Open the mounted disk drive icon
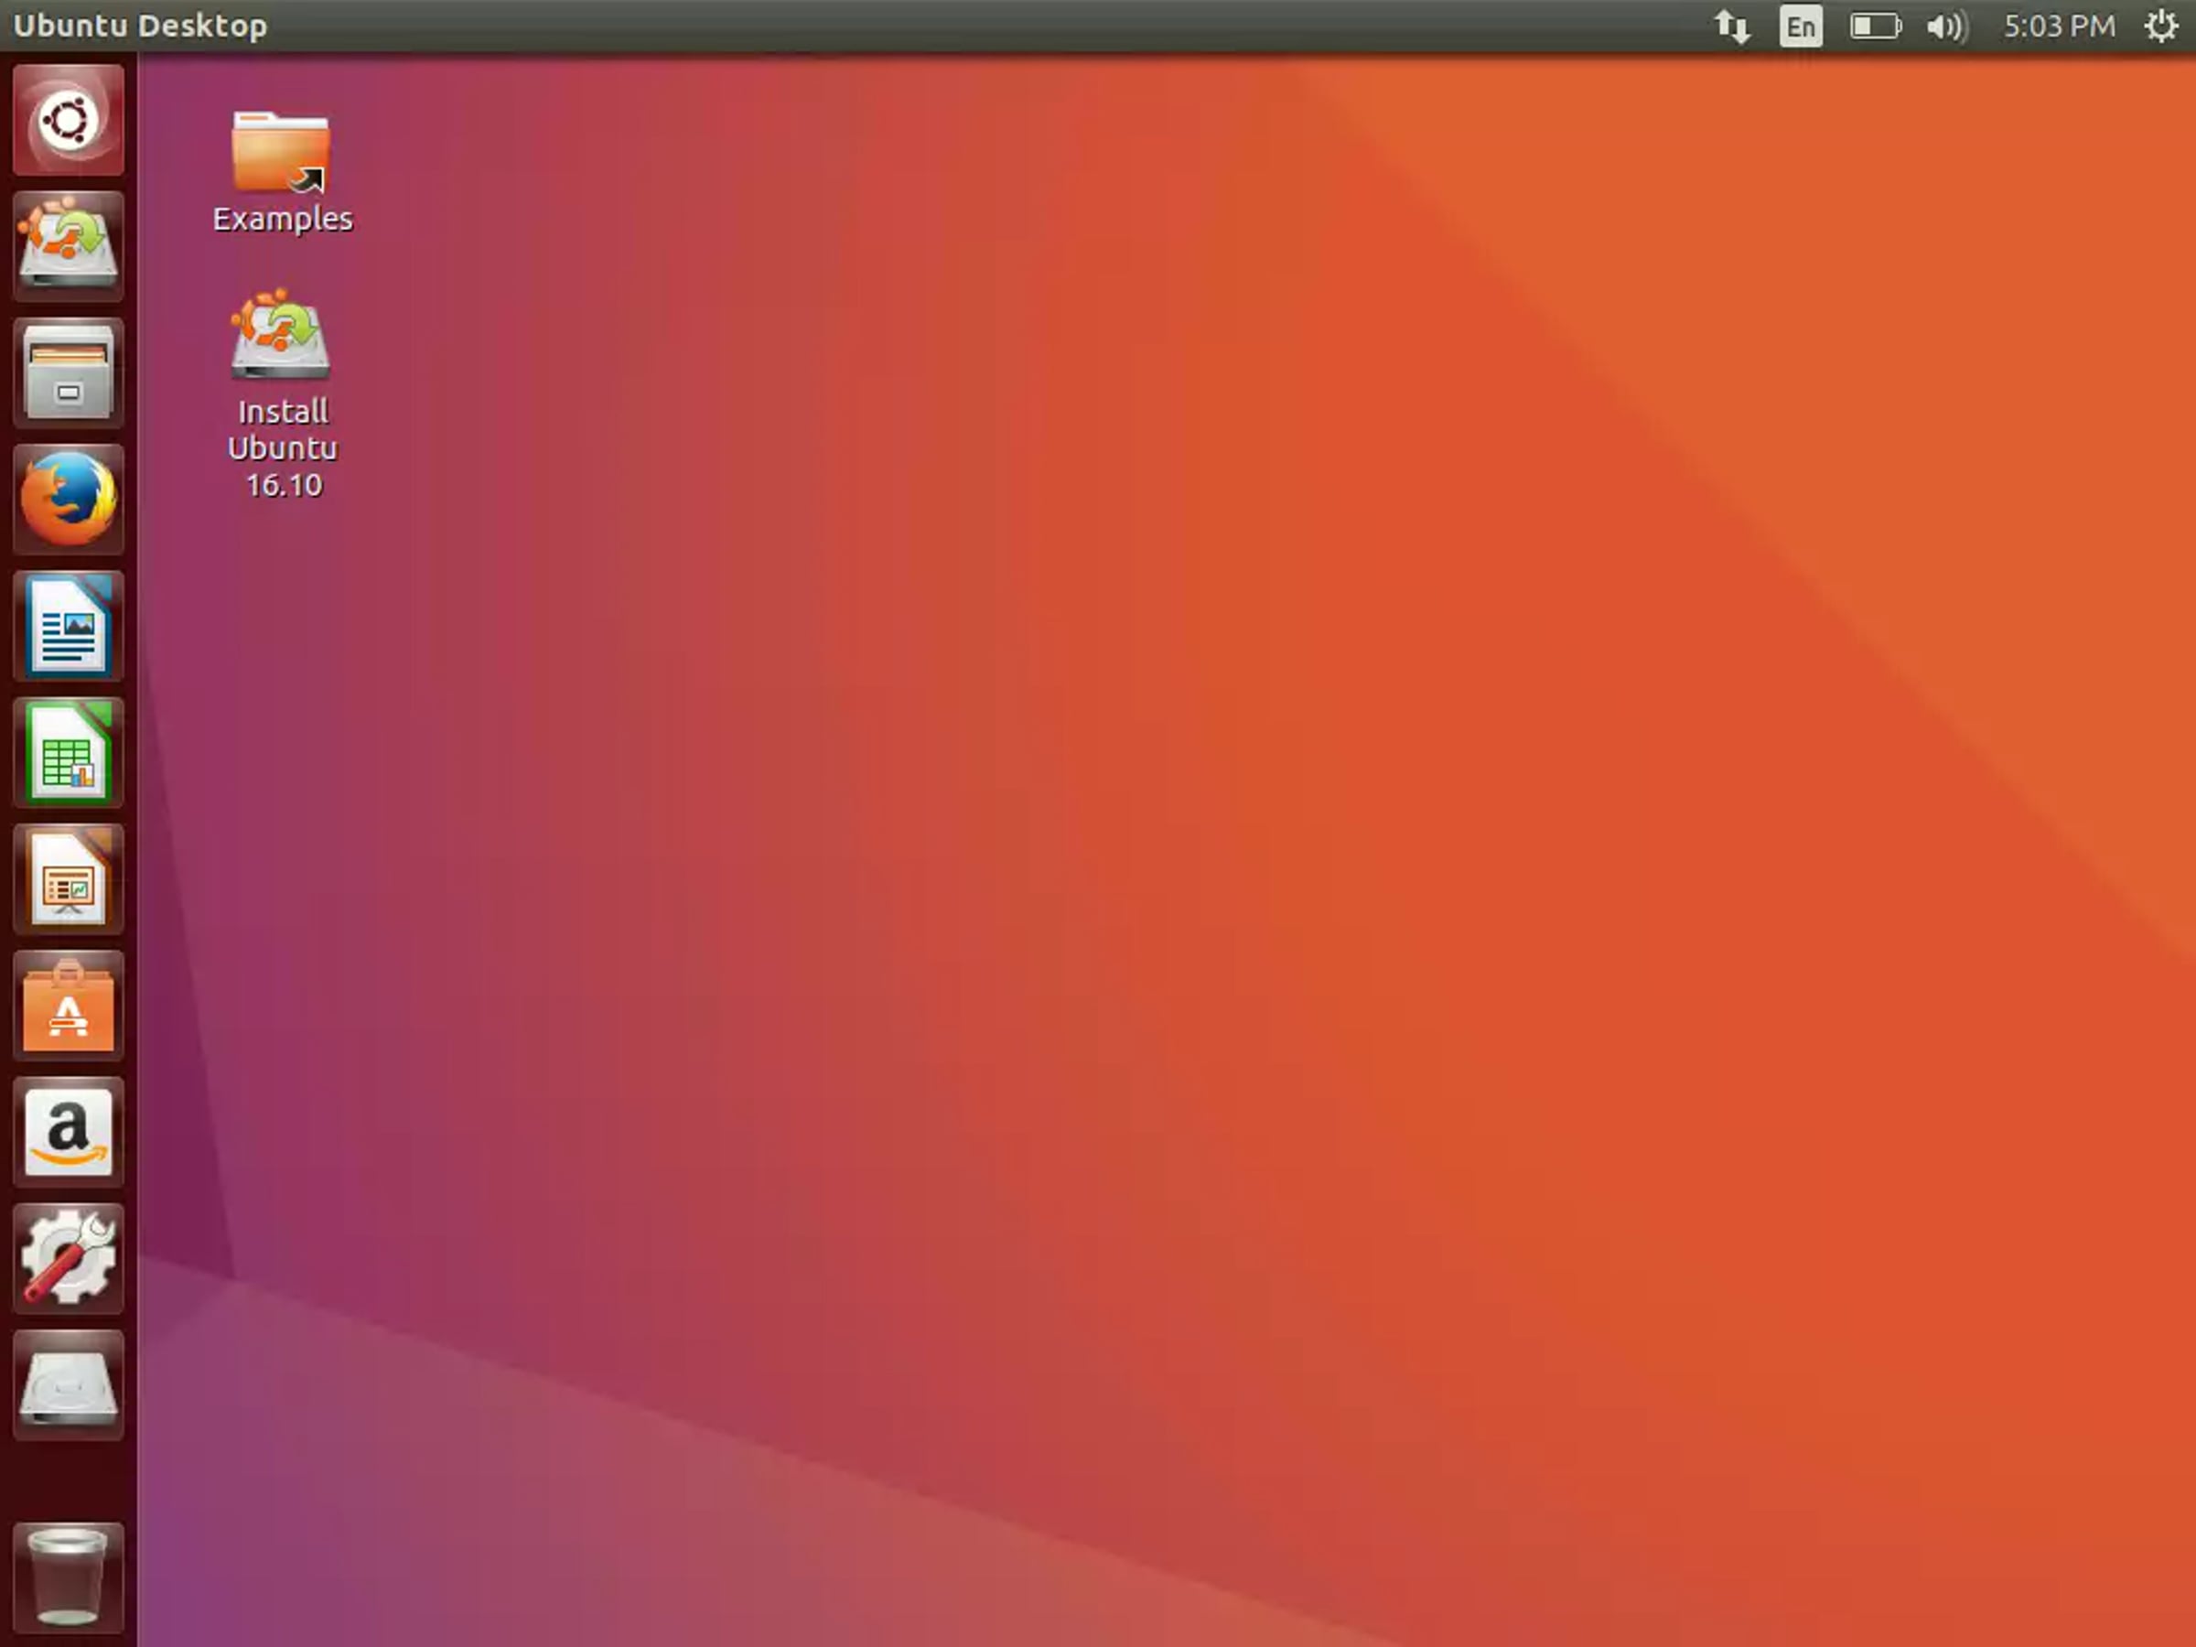2196x1647 pixels. [x=69, y=1385]
